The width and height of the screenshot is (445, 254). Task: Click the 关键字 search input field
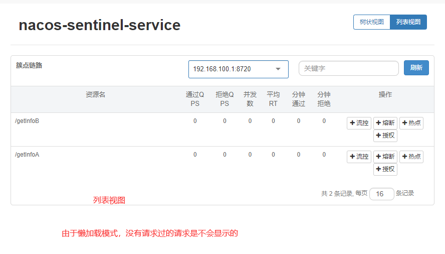click(x=348, y=68)
